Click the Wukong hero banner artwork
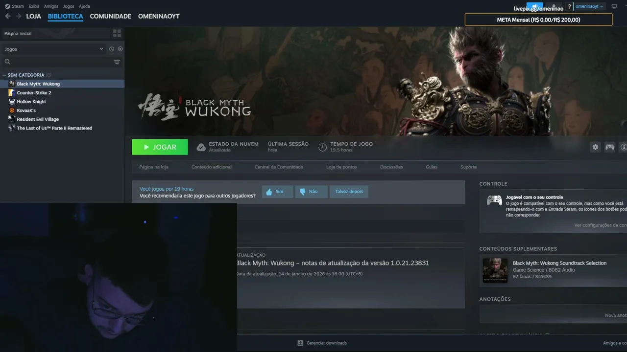Viewport: 627px width, 352px height. [376, 81]
